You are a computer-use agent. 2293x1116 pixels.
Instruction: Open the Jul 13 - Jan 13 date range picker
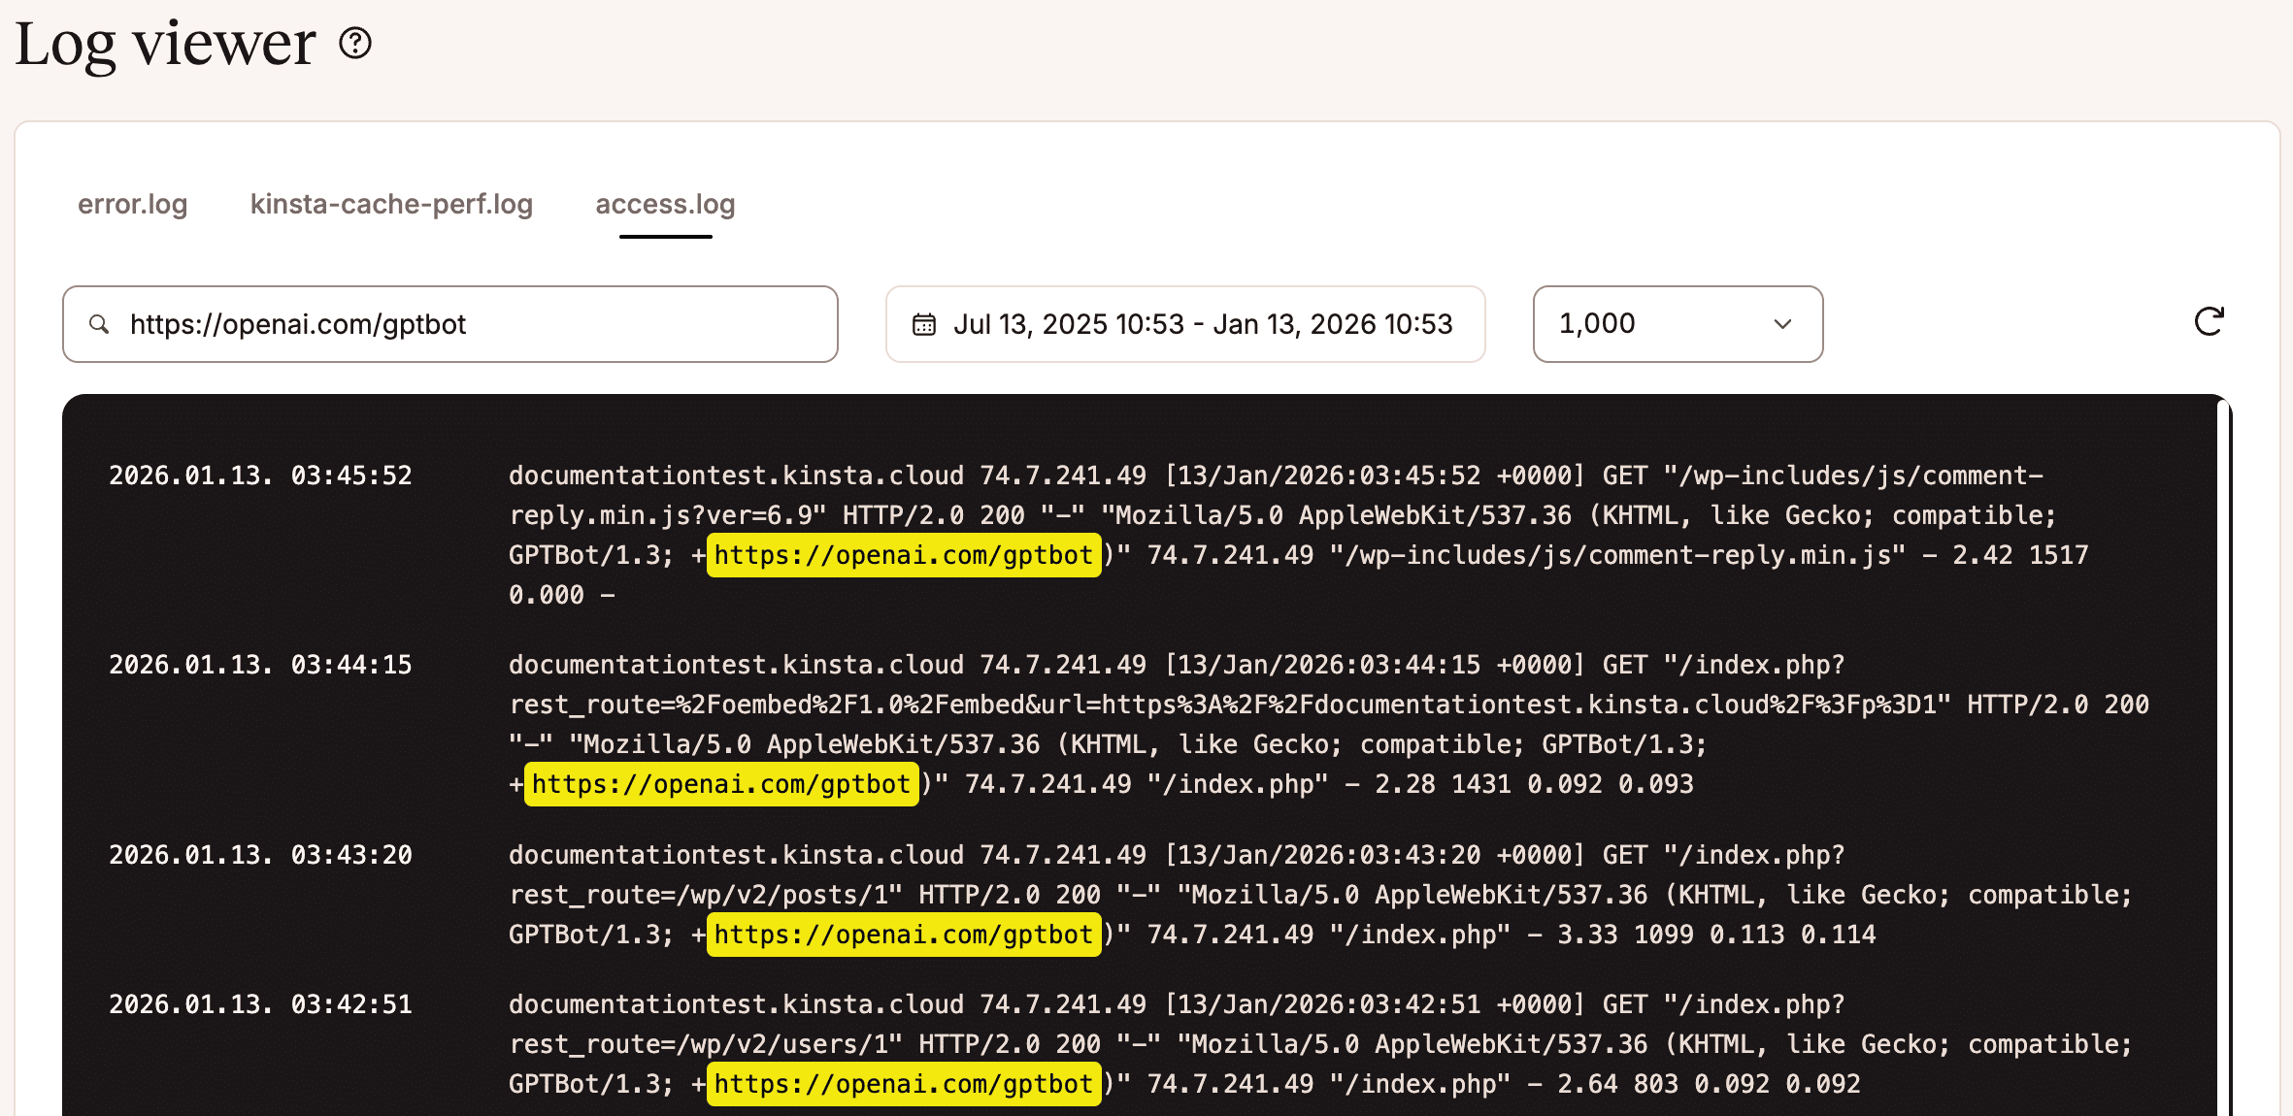coord(1184,323)
